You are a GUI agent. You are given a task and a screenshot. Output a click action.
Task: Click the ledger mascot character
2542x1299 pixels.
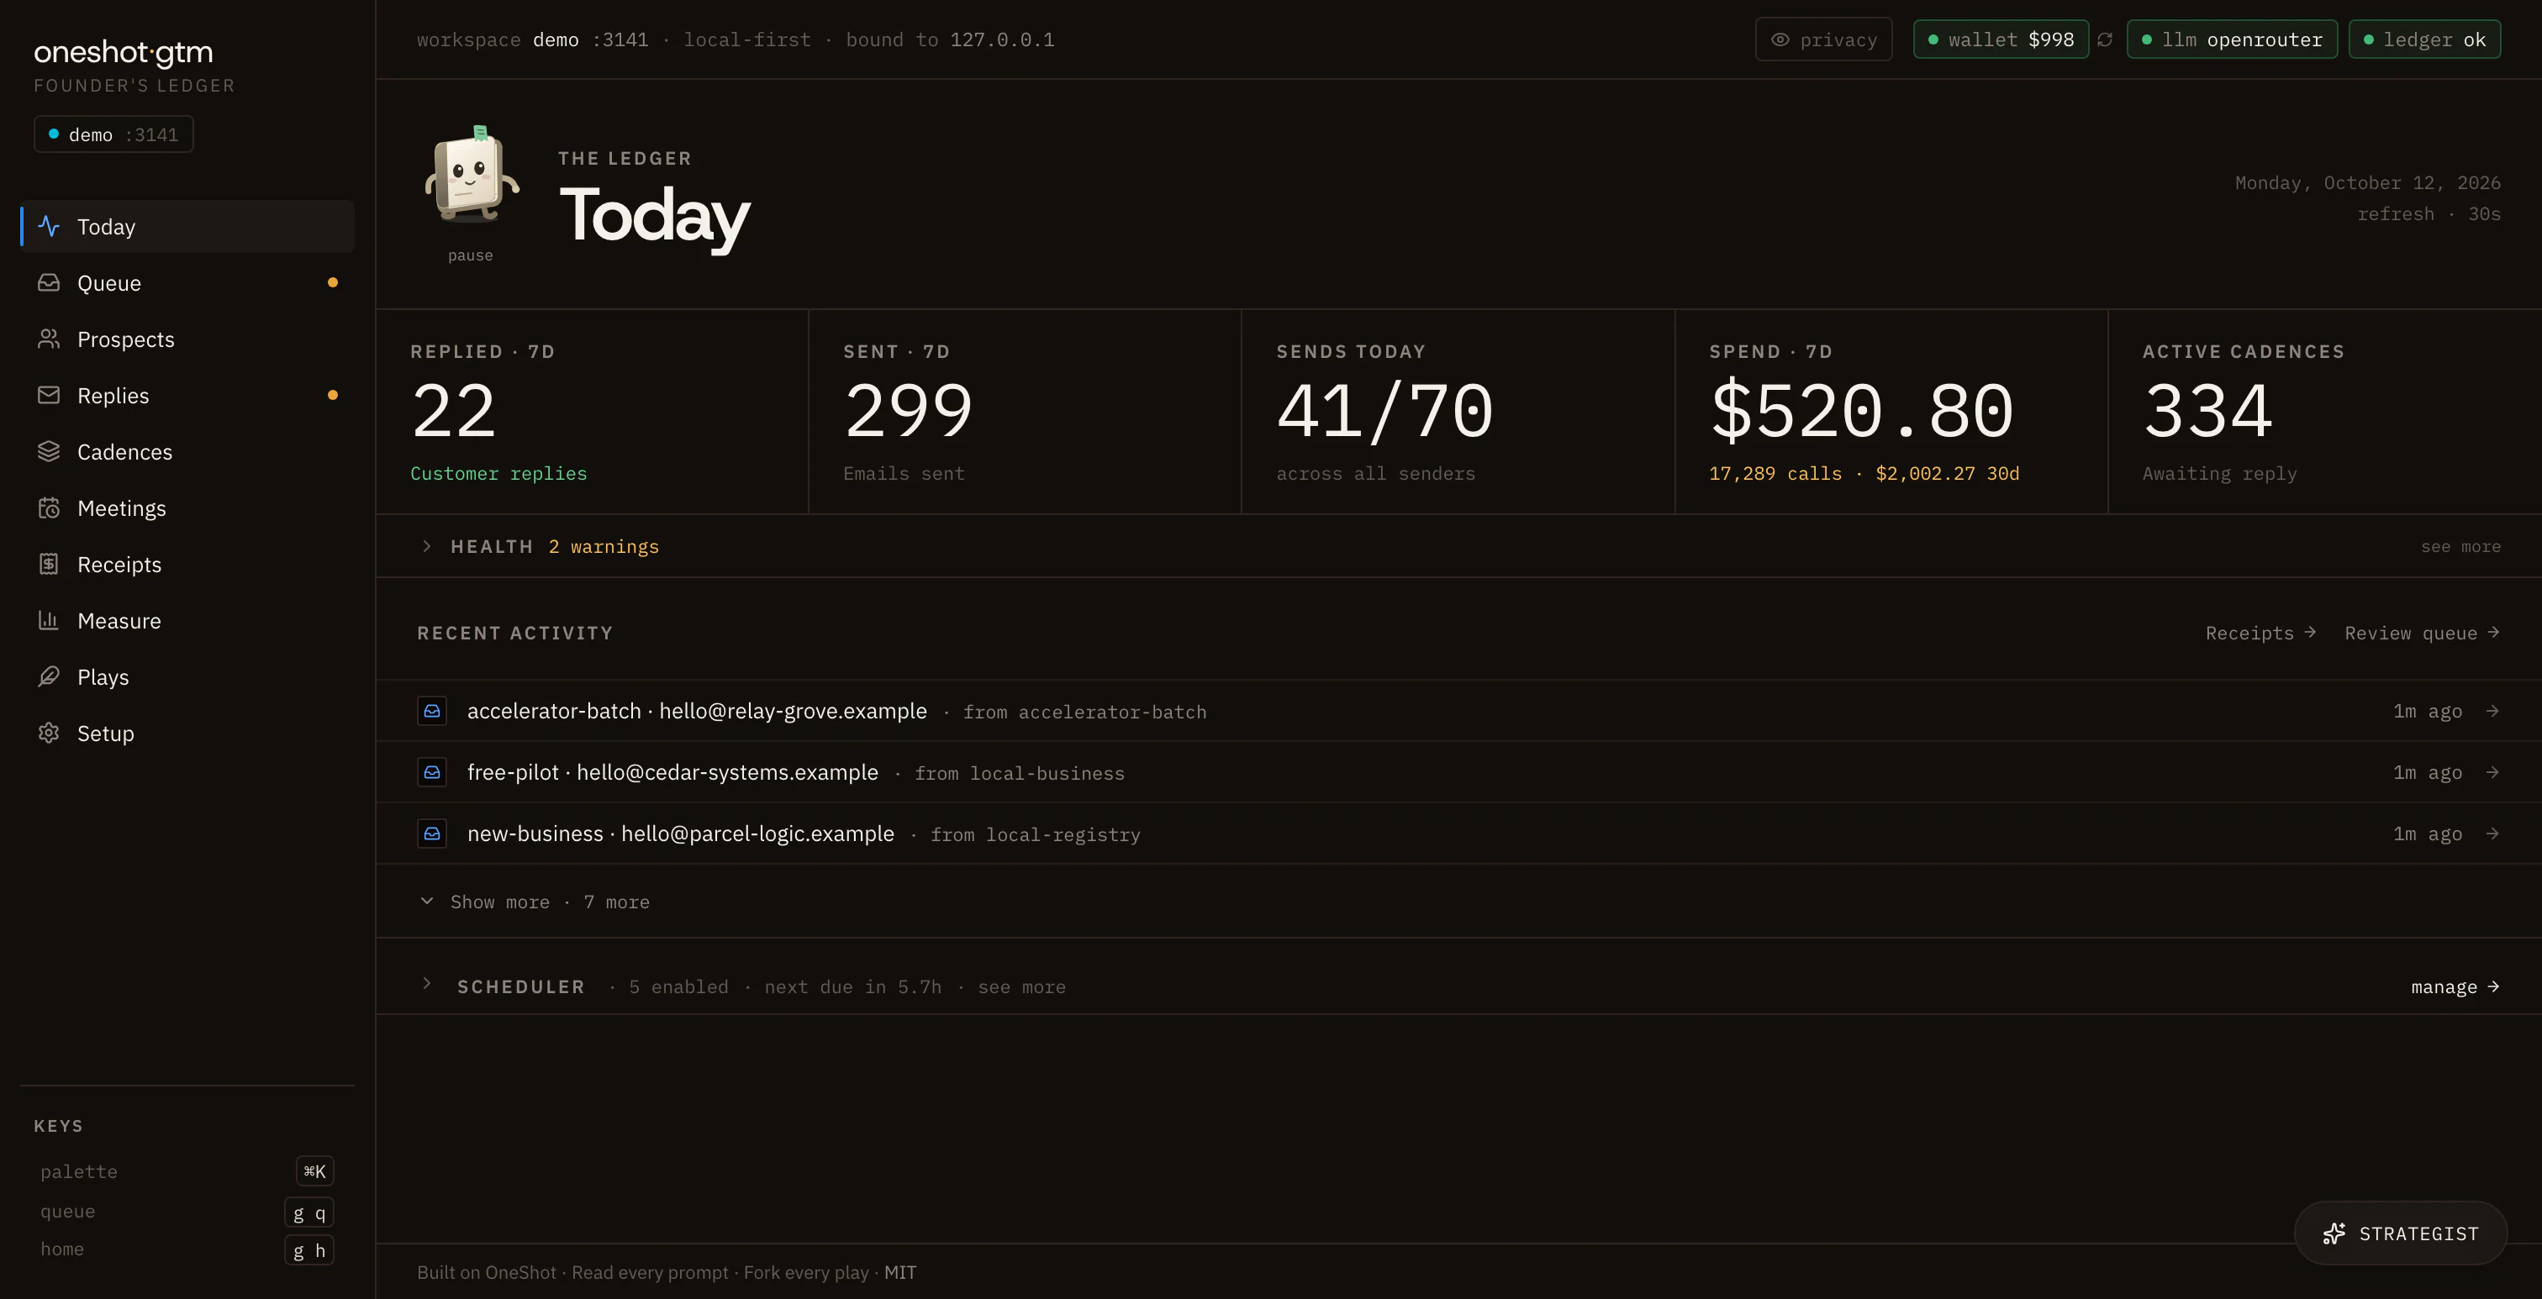pos(471,176)
